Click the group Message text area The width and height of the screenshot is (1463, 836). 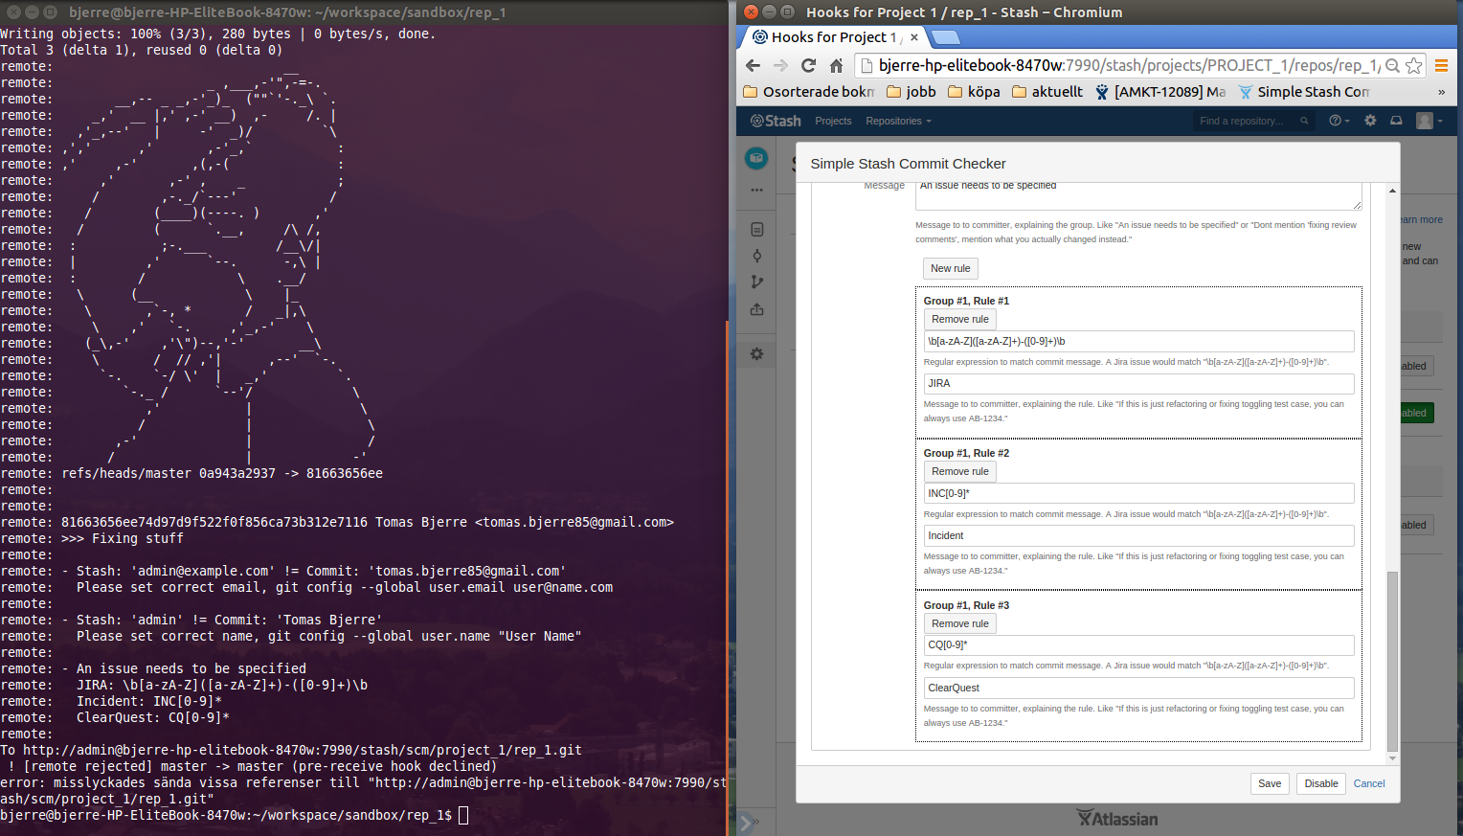1138,195
